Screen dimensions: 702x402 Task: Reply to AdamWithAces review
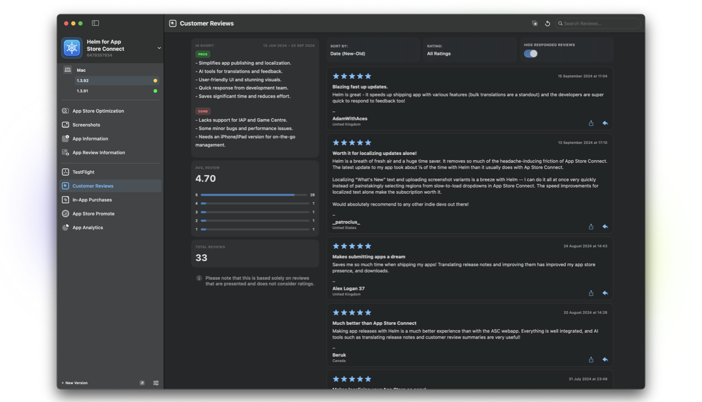[605, 123]
